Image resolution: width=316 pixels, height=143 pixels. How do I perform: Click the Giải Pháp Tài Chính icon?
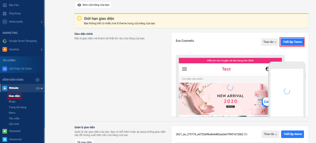click(x=5, y=69)
